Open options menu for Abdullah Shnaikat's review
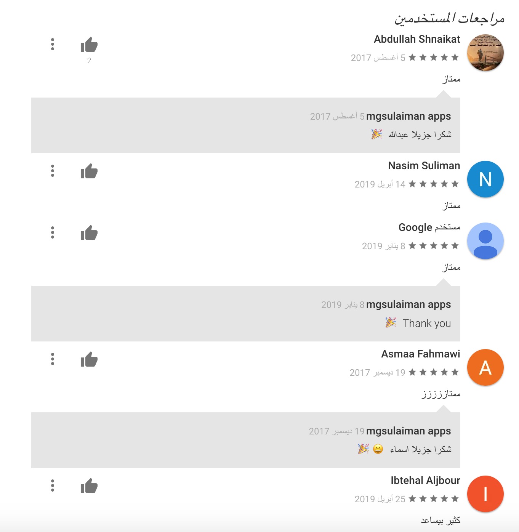The width and height of the screenshot is (519, 532). (x=53, y=44)
